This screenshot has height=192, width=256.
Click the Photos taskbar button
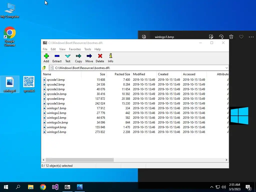coord(80,187)
